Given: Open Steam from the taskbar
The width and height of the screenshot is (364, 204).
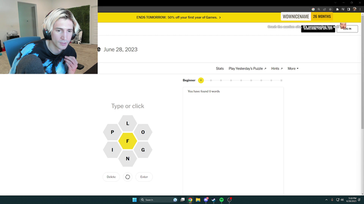Looking at the screenshot, I should click(x=214, y=200).
